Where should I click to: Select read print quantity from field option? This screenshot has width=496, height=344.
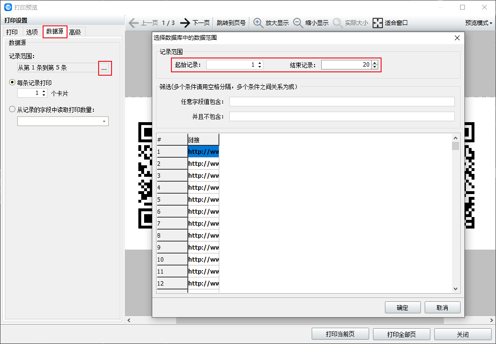pos(12,109)
